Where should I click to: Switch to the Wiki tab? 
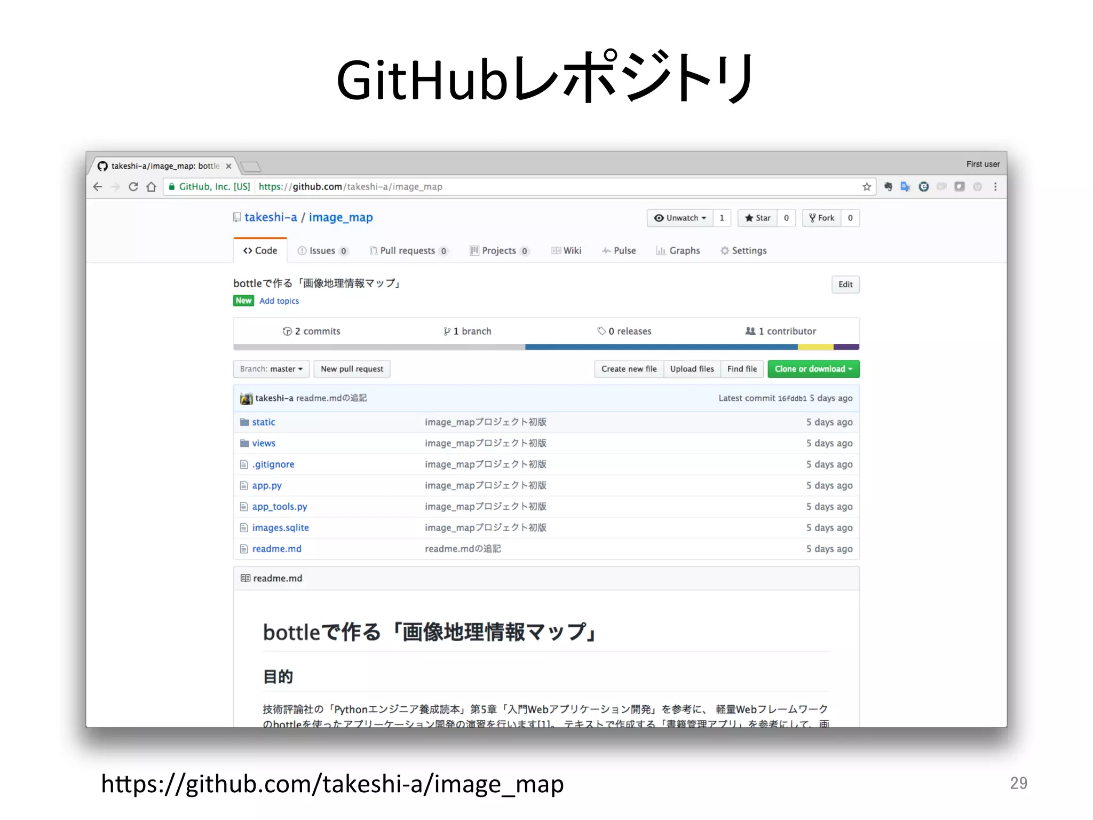click(566, 250)
